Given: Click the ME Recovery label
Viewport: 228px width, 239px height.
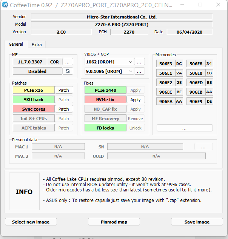Looking at the screenshot, I should coord(105,119).
